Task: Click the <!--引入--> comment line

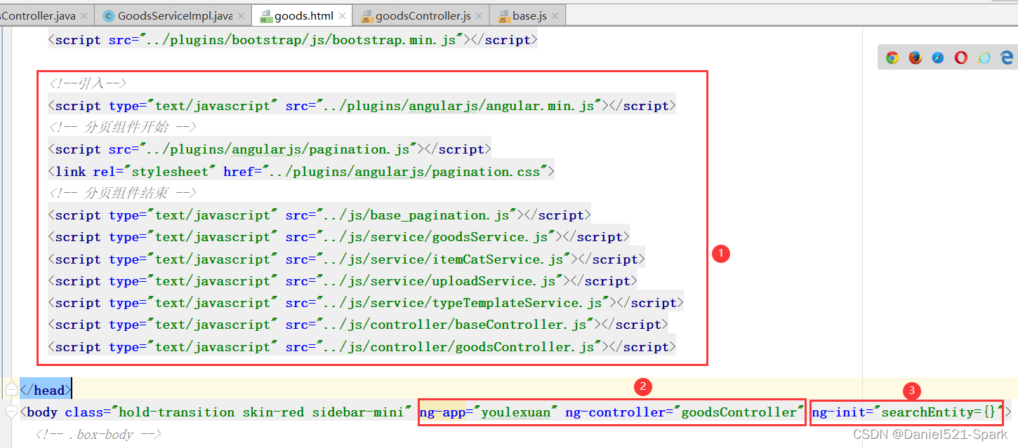Action: coord(88,83)
